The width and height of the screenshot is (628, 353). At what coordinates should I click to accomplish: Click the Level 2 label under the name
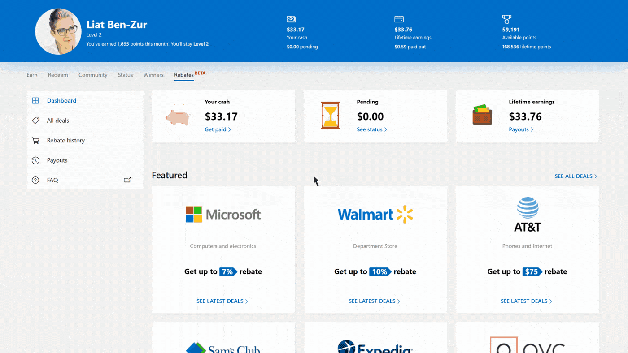coord(94,35)
